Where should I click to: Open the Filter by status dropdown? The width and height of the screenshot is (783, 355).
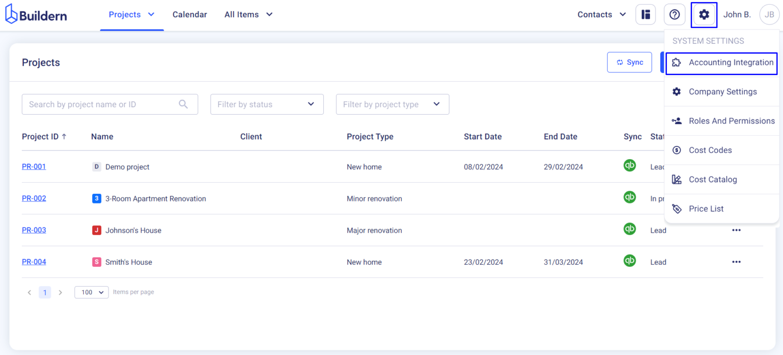click(267, 104)
